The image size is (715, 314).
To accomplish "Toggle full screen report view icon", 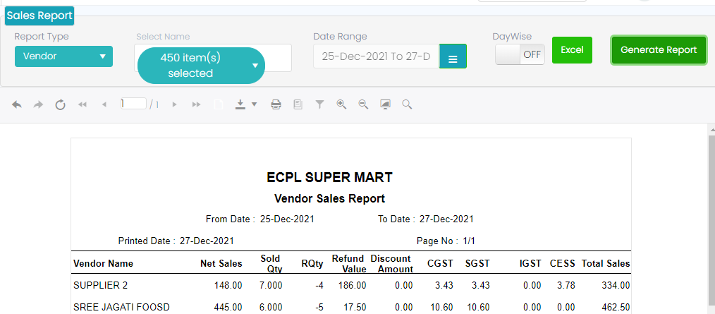I will (385, 104).
